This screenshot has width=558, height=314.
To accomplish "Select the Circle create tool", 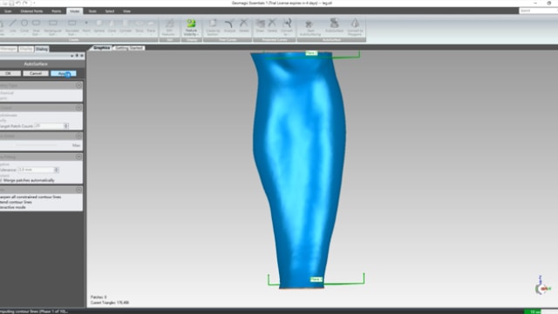I will (x=24, y=26).
